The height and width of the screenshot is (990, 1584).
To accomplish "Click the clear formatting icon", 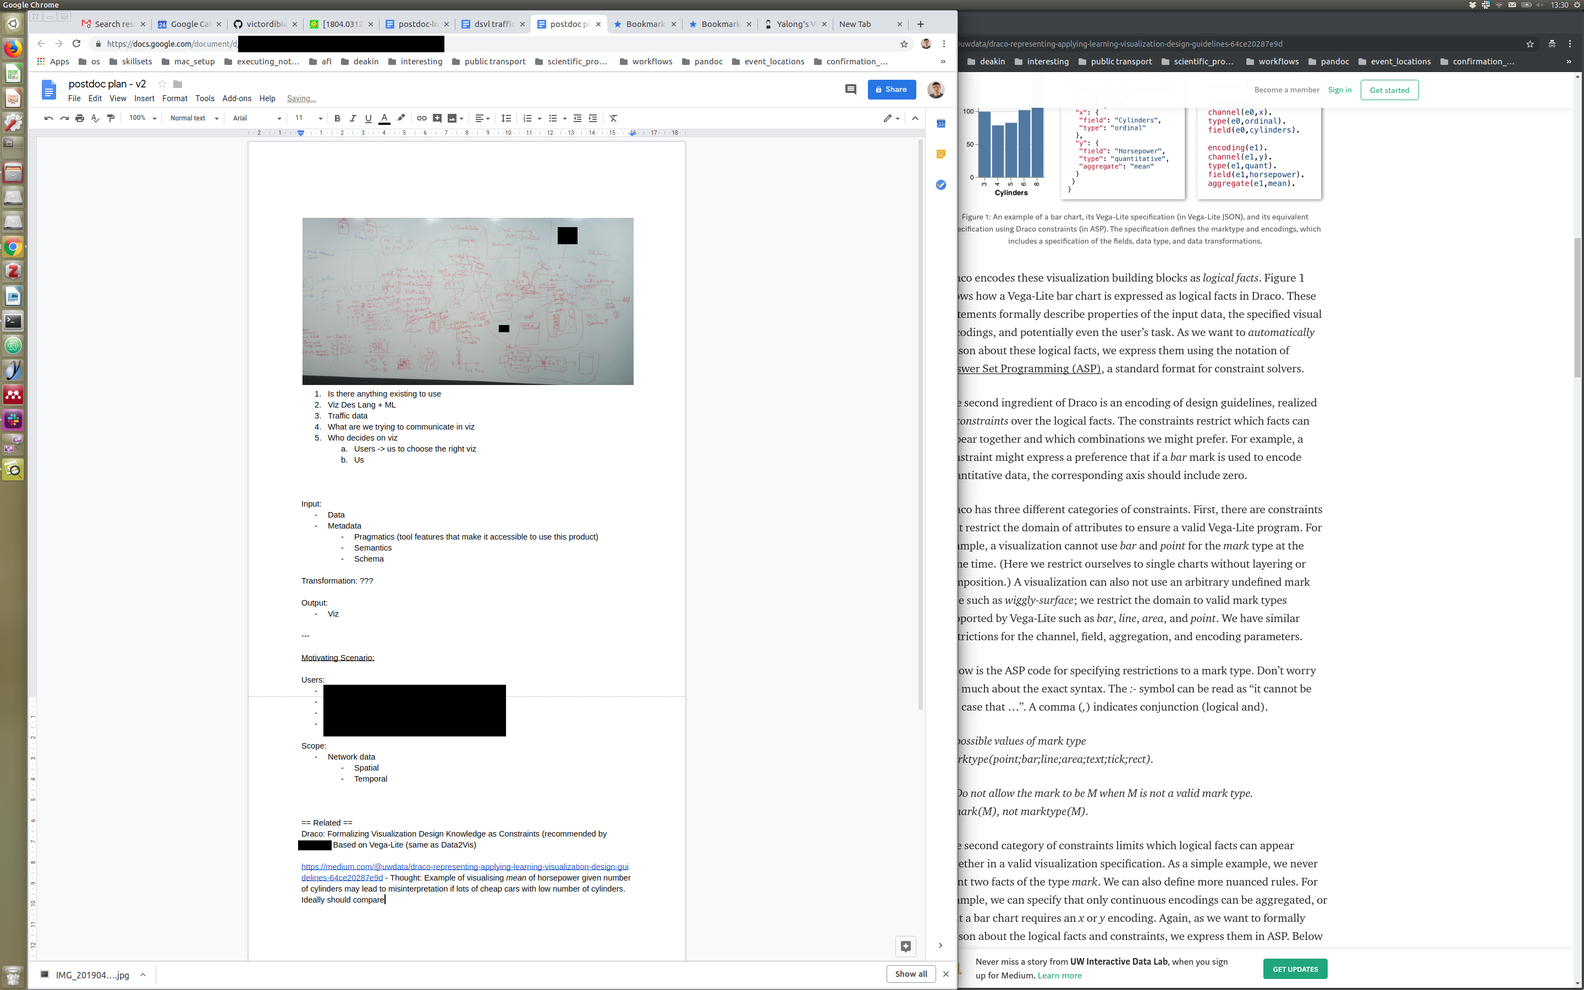I will [613, 118].
